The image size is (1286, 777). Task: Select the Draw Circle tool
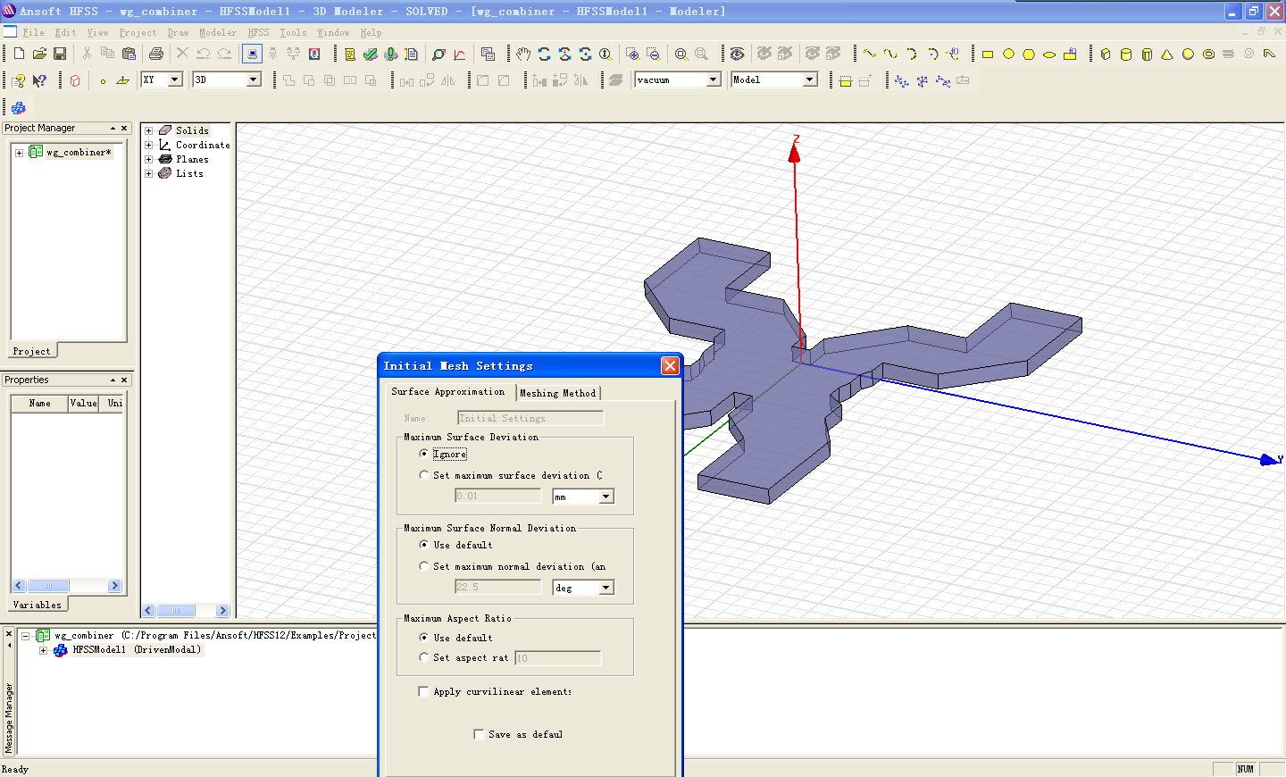[x=1008, y=54]
